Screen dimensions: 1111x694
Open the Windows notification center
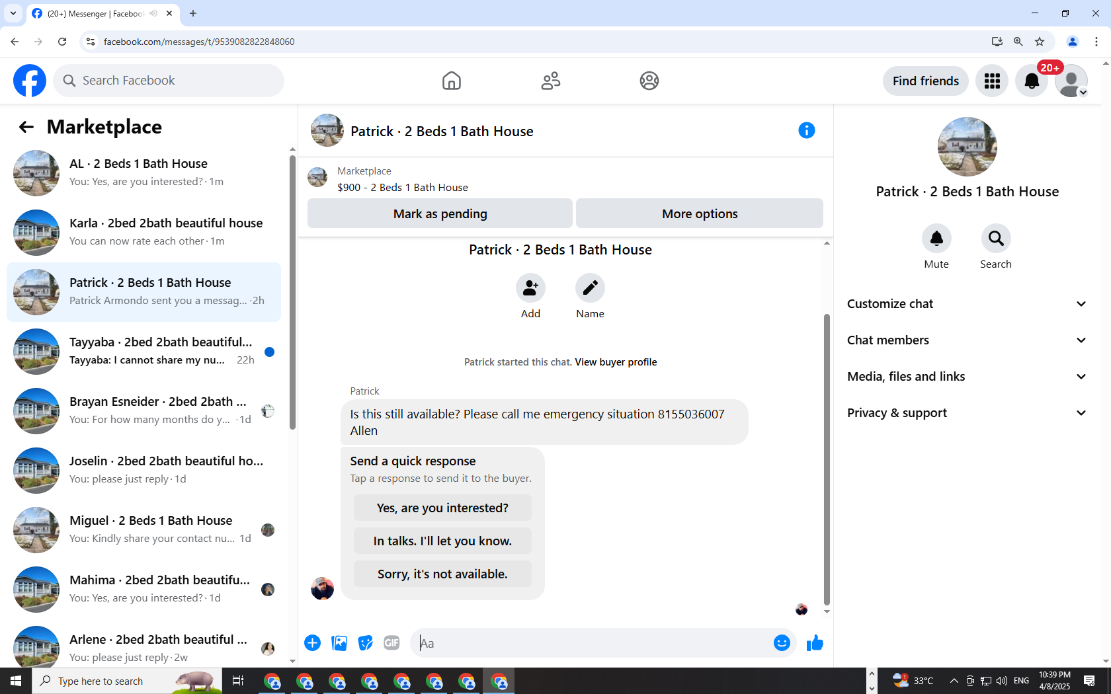(1089, 681)
